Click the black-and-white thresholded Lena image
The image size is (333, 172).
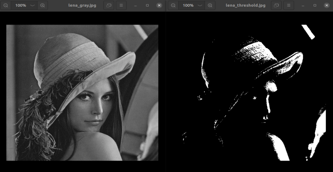[x=250, y=93]
